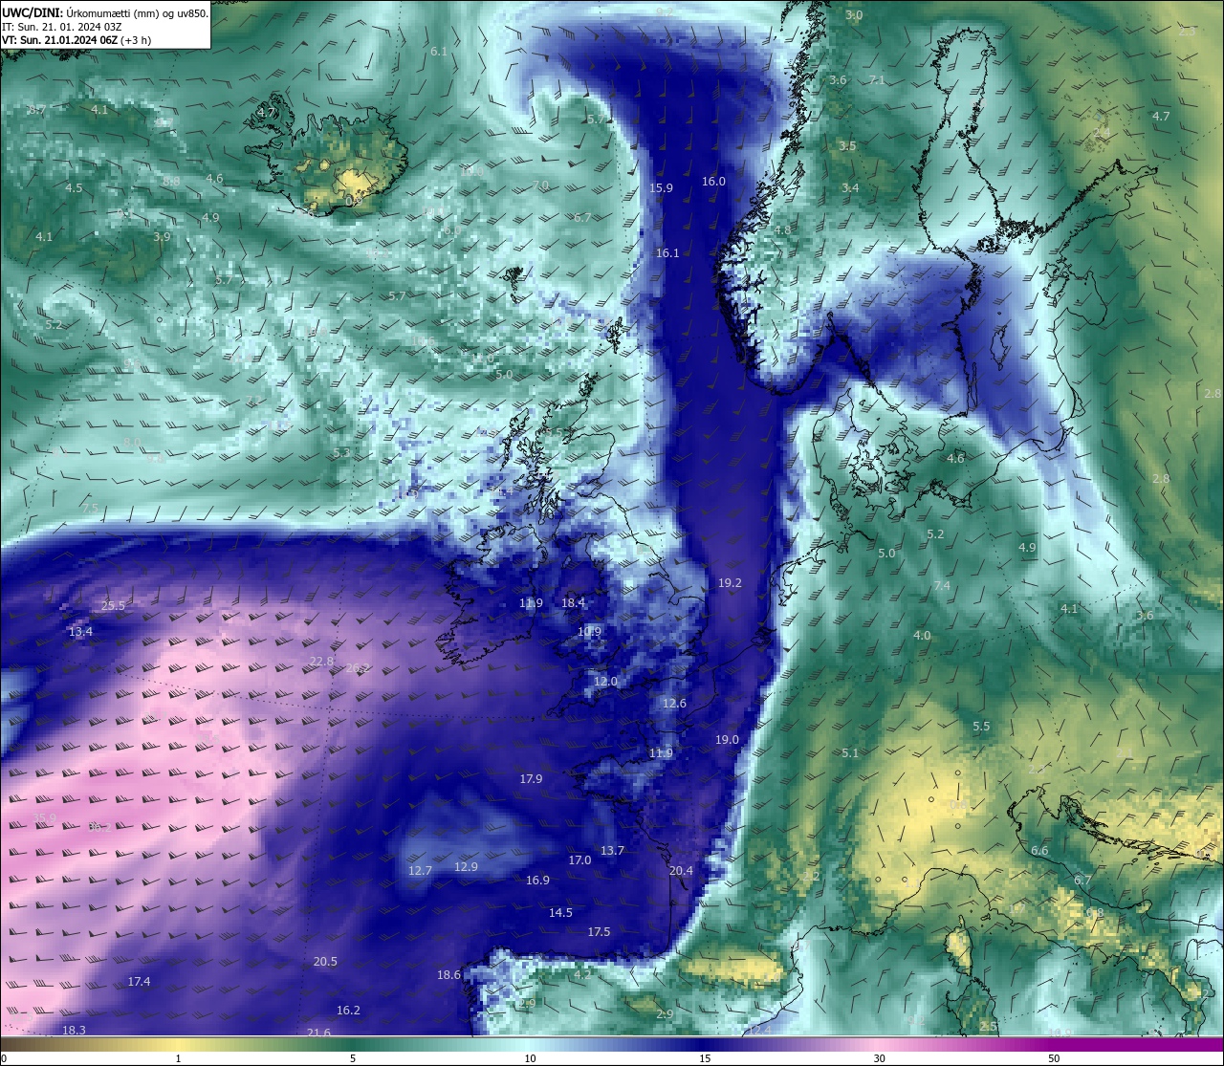Select the 20.4 value on the French coast

coord(681,870)
